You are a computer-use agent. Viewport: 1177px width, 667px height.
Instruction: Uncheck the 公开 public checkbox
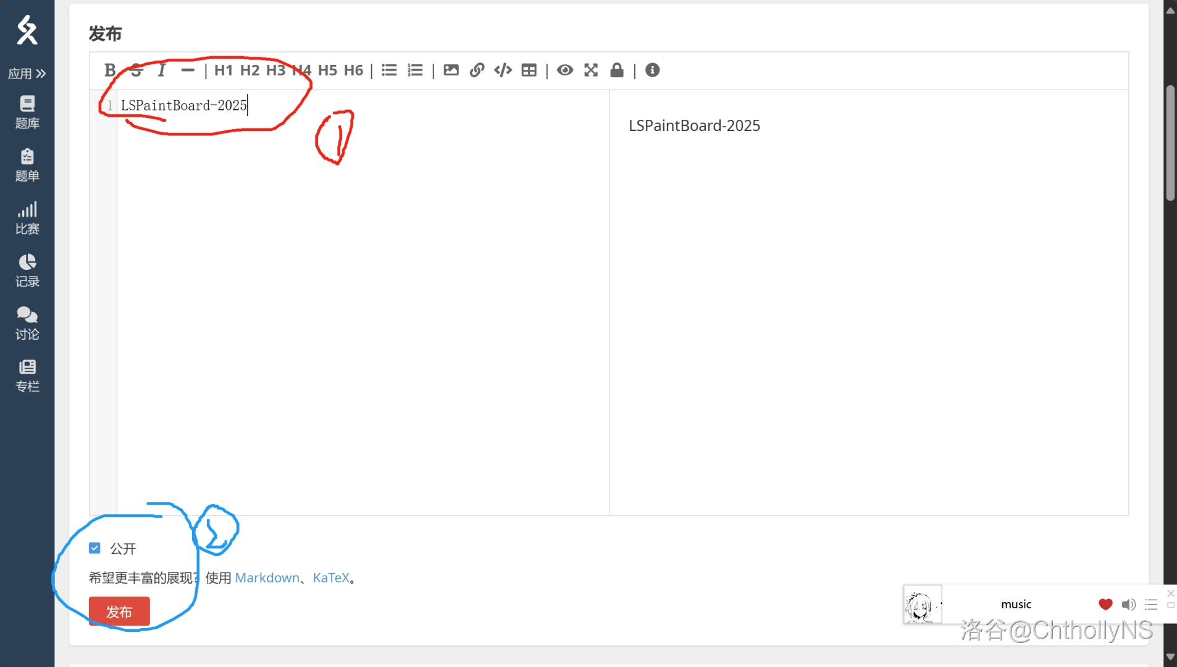(x=94, y=548)
